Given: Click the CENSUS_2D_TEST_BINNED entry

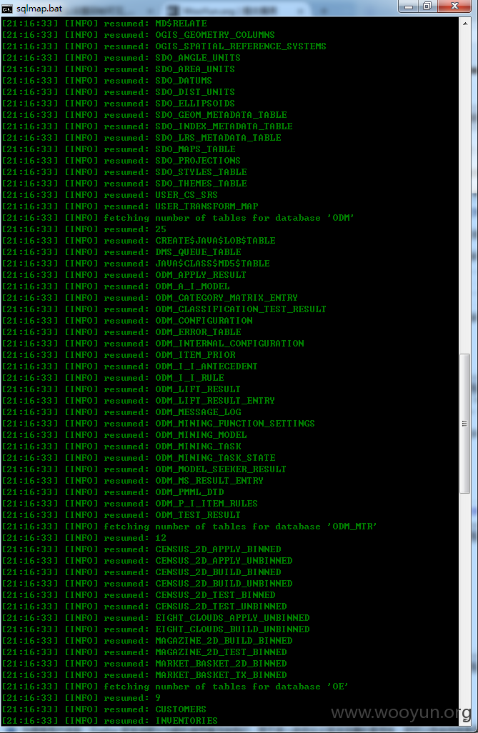Looking at the screenshot, I should tap(215, 596).
